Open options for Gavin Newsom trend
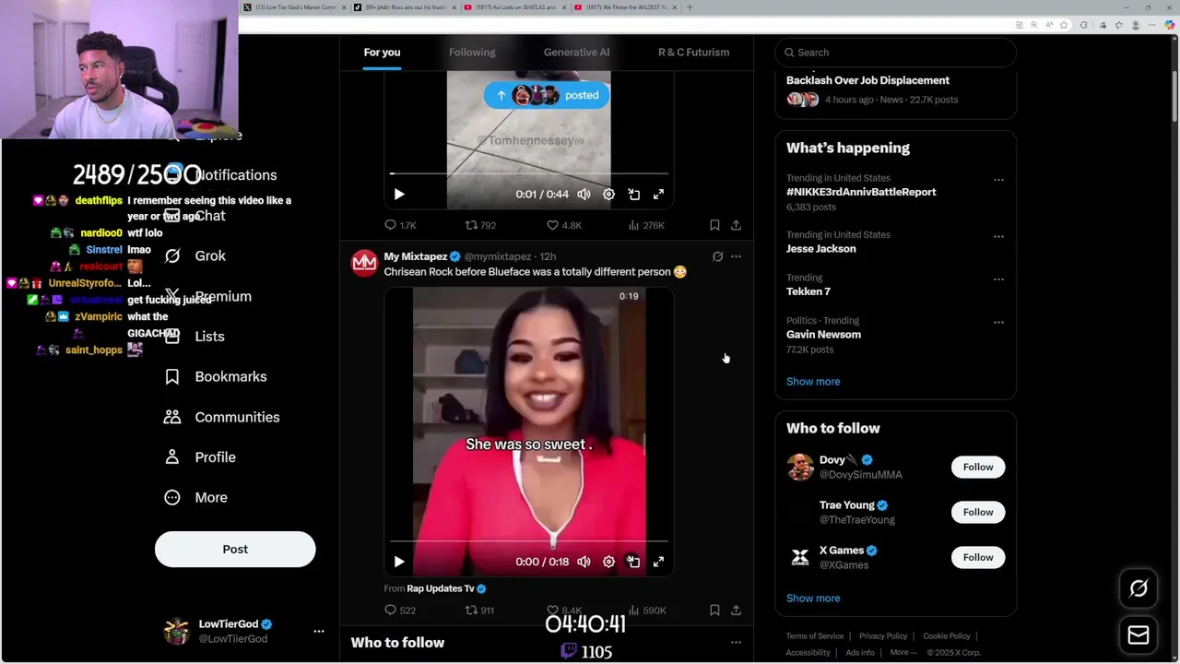This screenshot has width=1180, height=664. point(998,323)
